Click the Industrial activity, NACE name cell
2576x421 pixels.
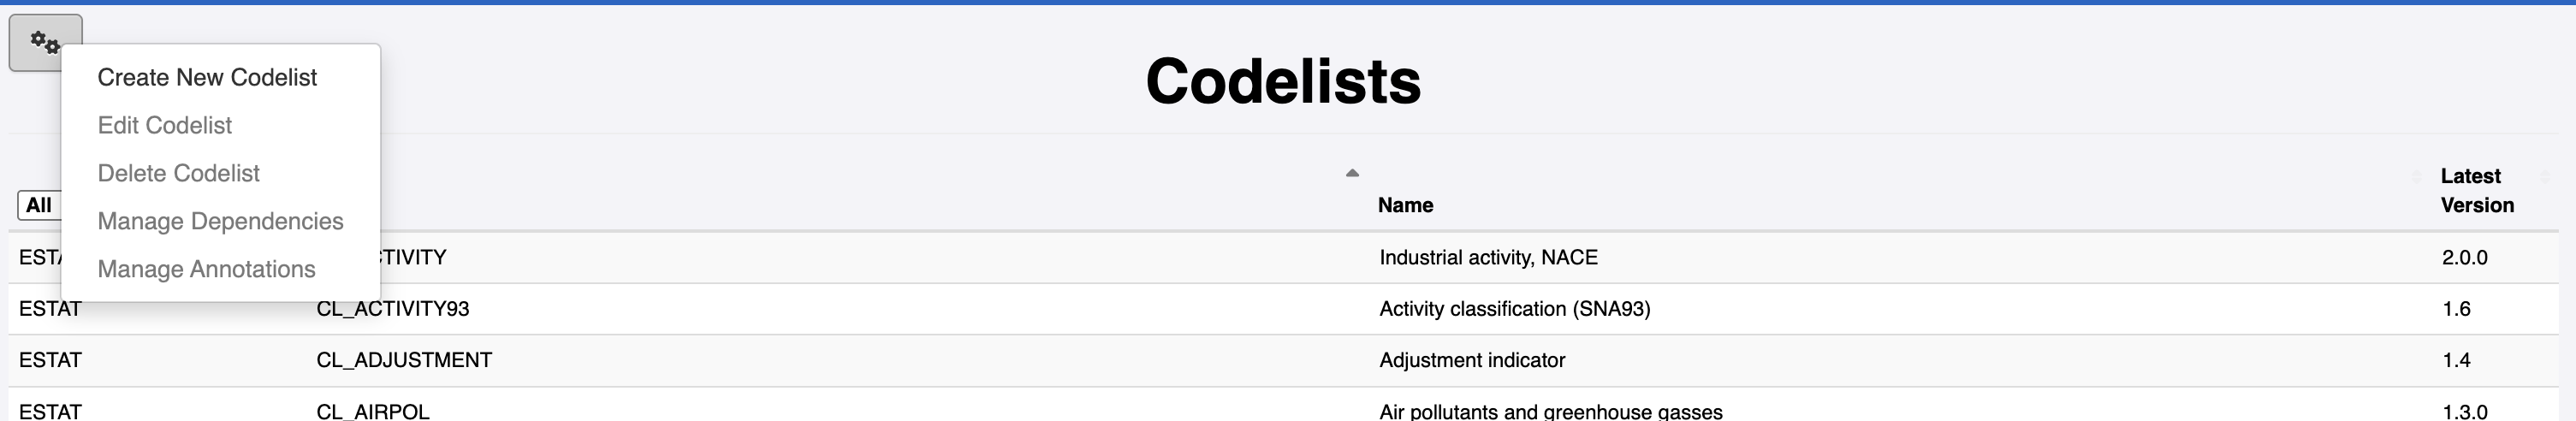[x=1488, y=258]
